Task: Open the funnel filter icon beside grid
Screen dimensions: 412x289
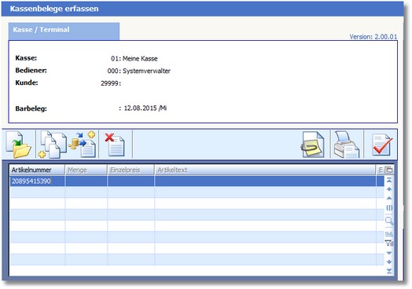Action: [x=389, y=243]
